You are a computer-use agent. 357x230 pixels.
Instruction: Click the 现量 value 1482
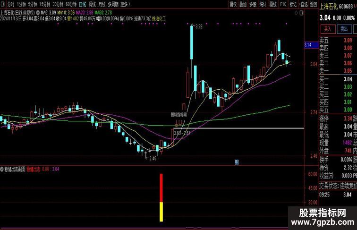point(347,143)
